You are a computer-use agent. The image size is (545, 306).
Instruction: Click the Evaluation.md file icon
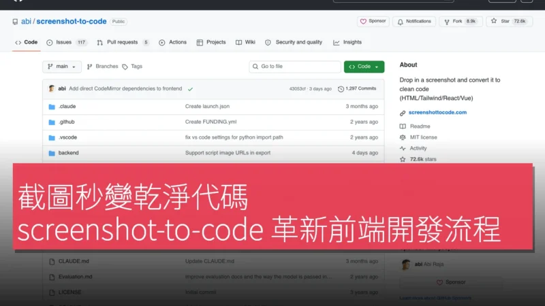click(x=52, y=277)
